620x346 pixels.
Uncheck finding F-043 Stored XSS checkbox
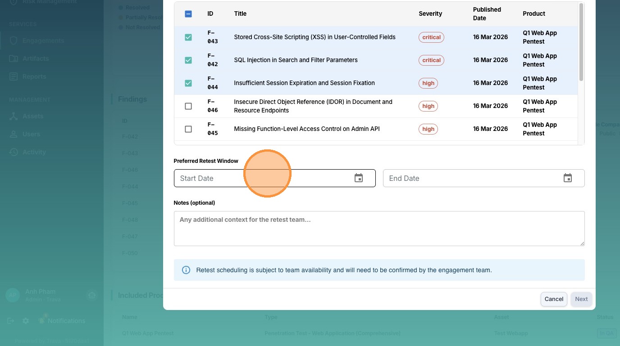188,37
